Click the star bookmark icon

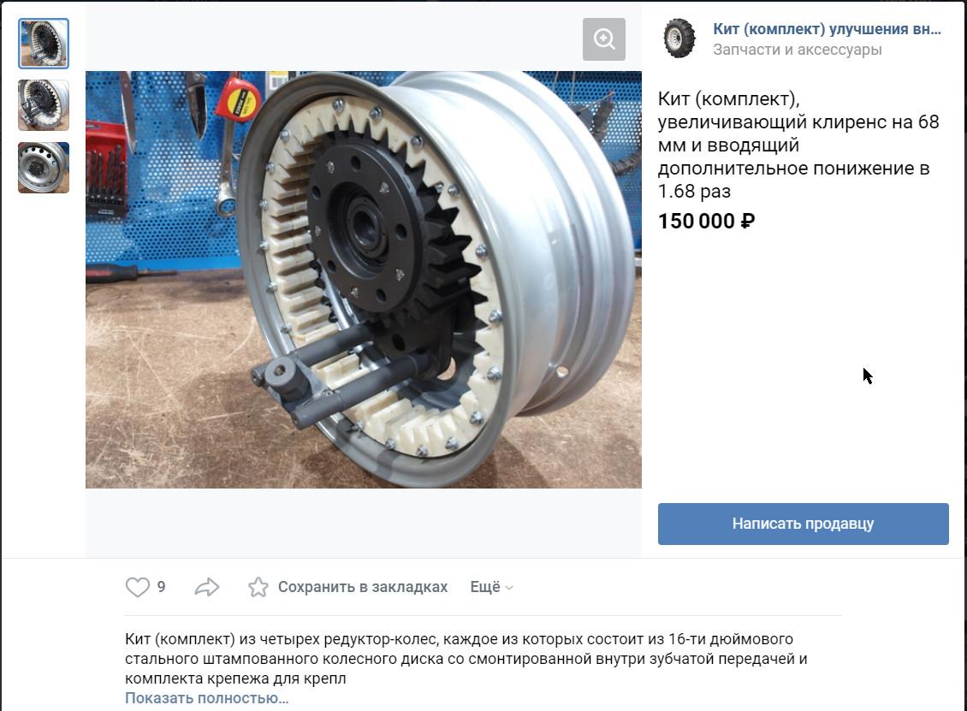(x=258, y=587)
